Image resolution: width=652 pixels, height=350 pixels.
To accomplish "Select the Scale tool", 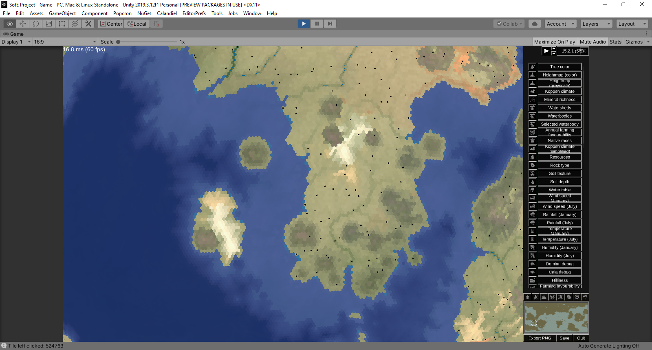I will (x=49, y=24).
